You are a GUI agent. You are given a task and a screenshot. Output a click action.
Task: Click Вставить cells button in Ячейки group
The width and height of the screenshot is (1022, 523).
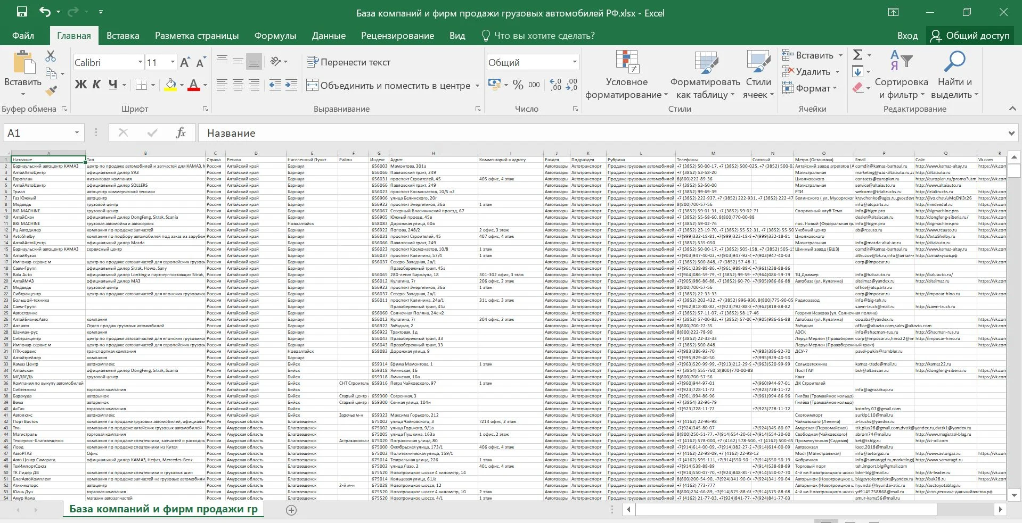[x=808, y=55]
